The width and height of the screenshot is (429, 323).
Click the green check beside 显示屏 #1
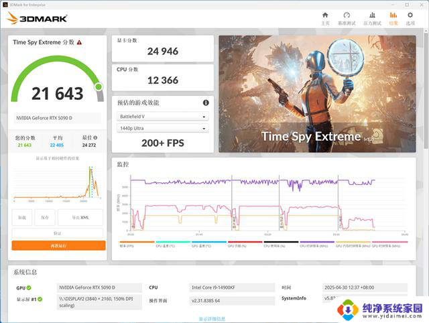[40, 299]
